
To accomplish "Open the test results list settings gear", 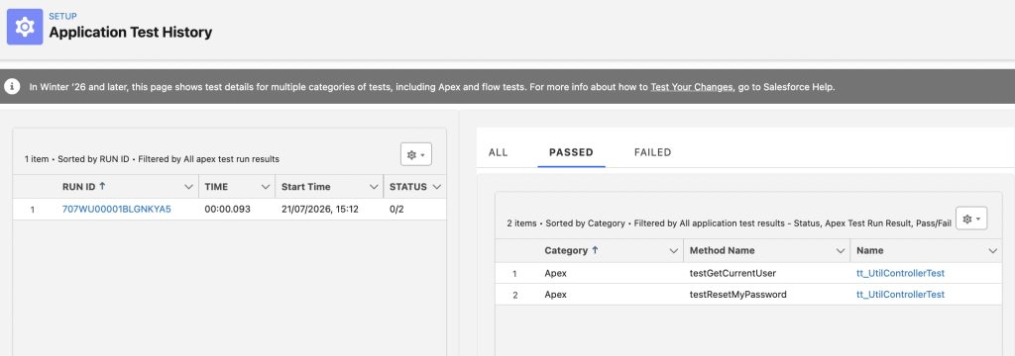I will 971,219.
